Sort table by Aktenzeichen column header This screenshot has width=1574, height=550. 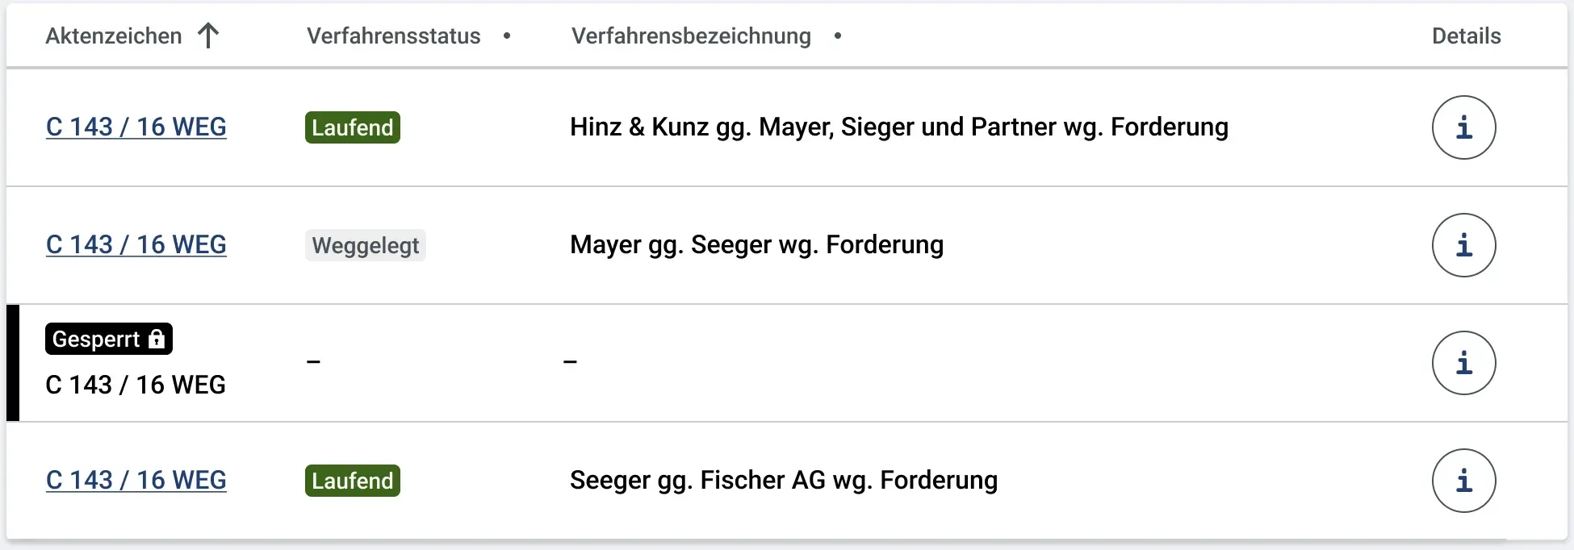click(114, 35)
